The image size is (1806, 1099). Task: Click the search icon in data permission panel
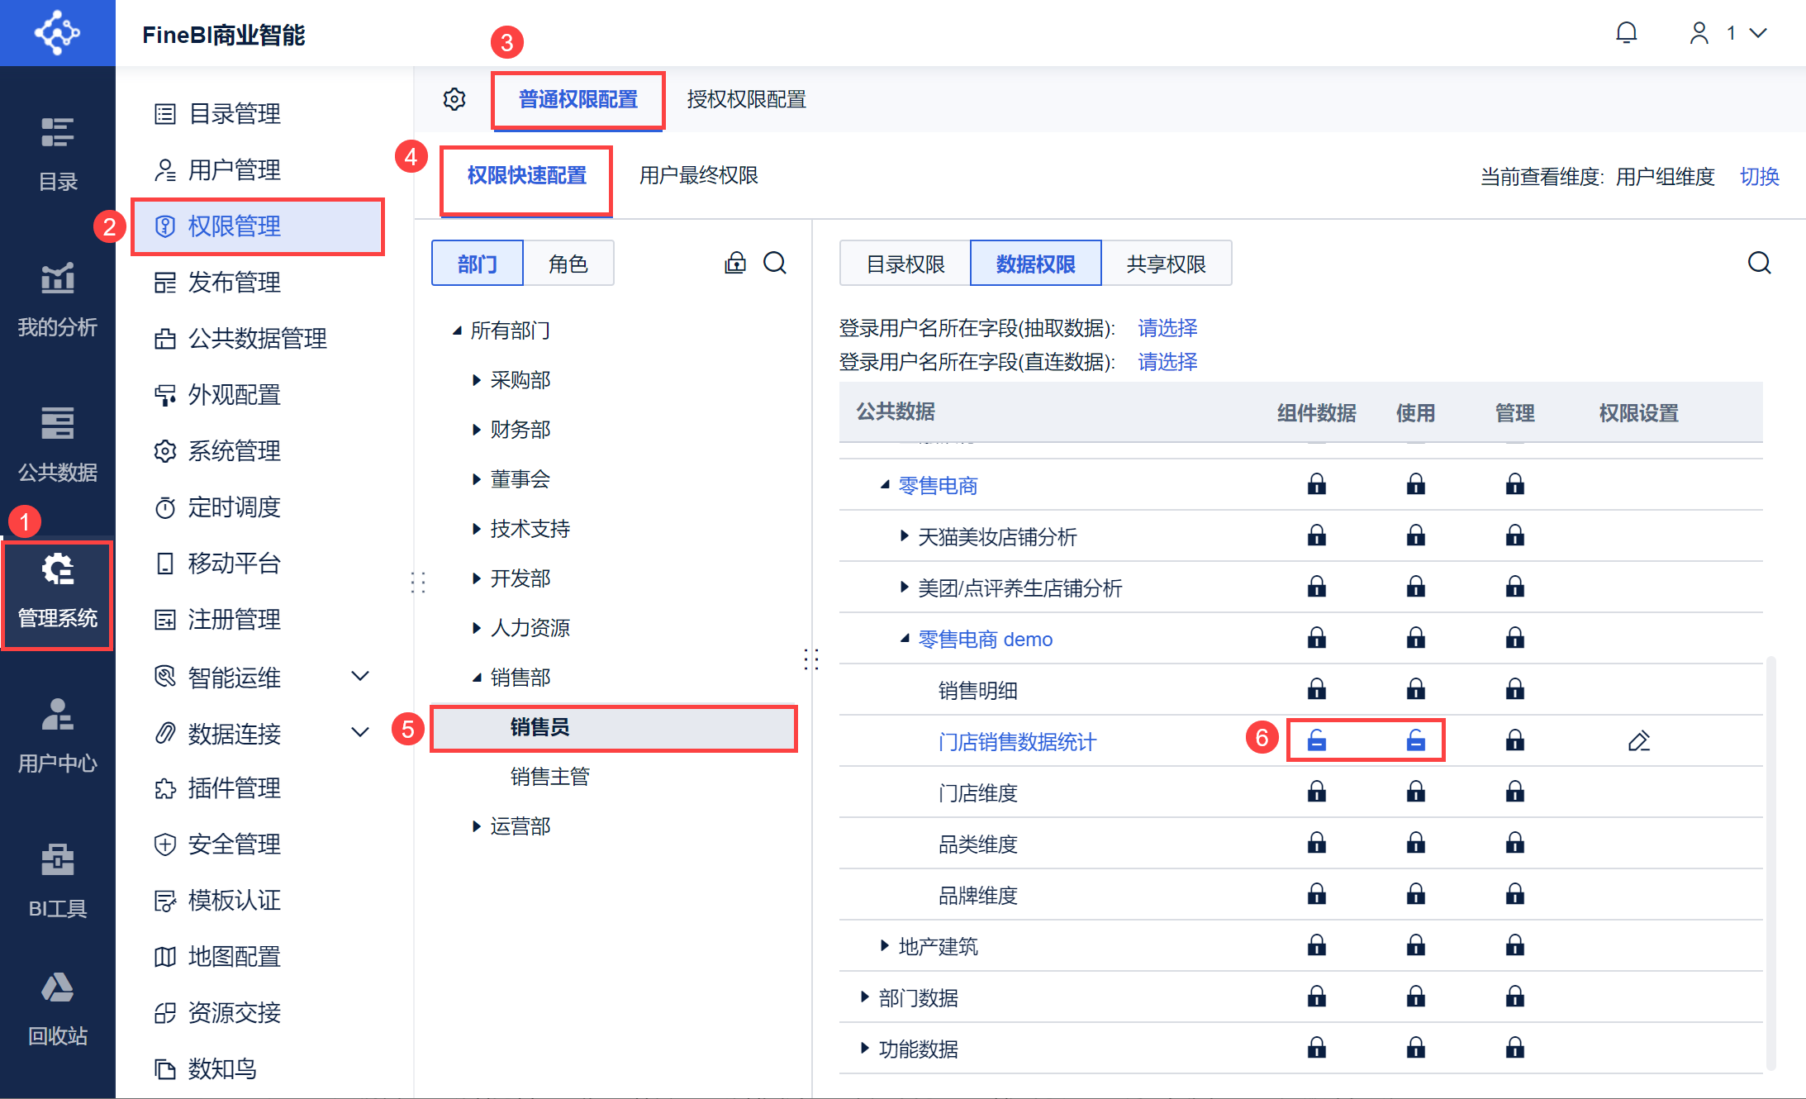tap(1759, 263)
